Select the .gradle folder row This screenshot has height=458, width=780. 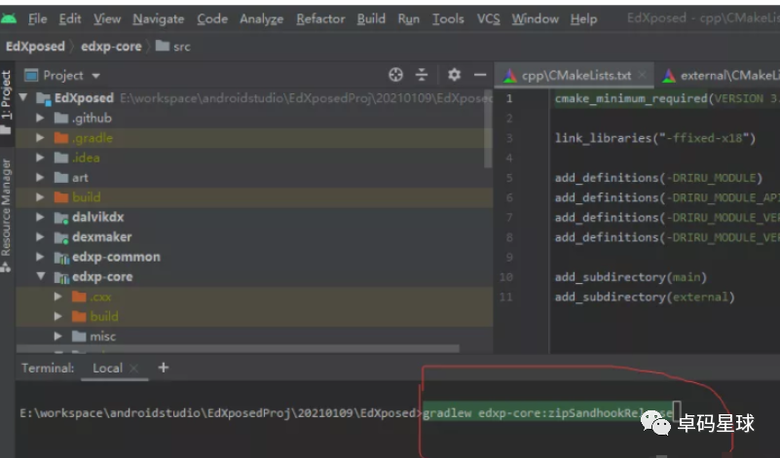[x=254, y=138]
